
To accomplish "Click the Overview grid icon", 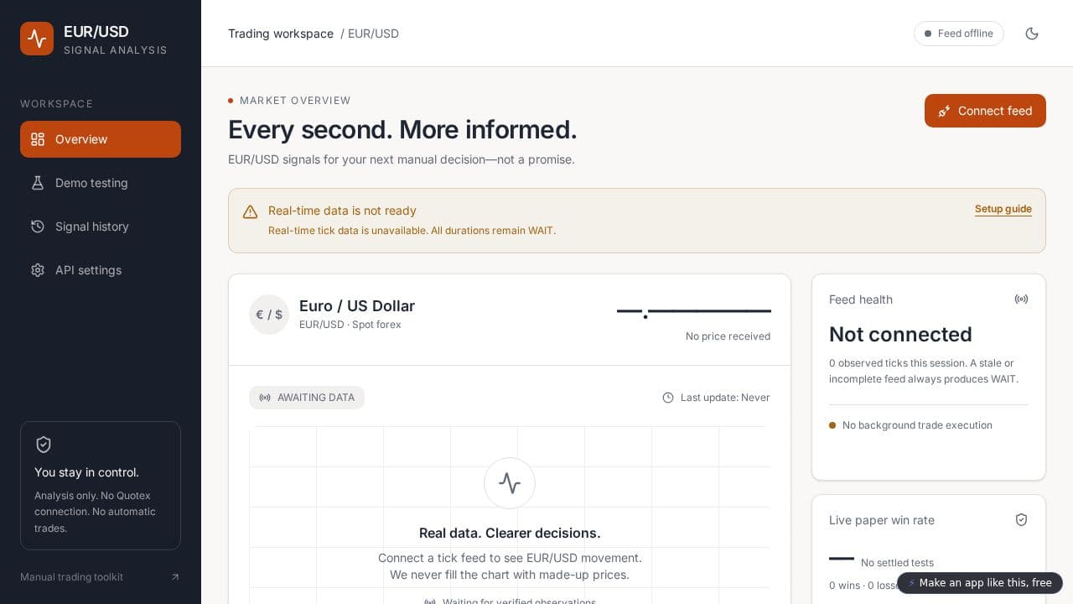I will click(38, 139).
